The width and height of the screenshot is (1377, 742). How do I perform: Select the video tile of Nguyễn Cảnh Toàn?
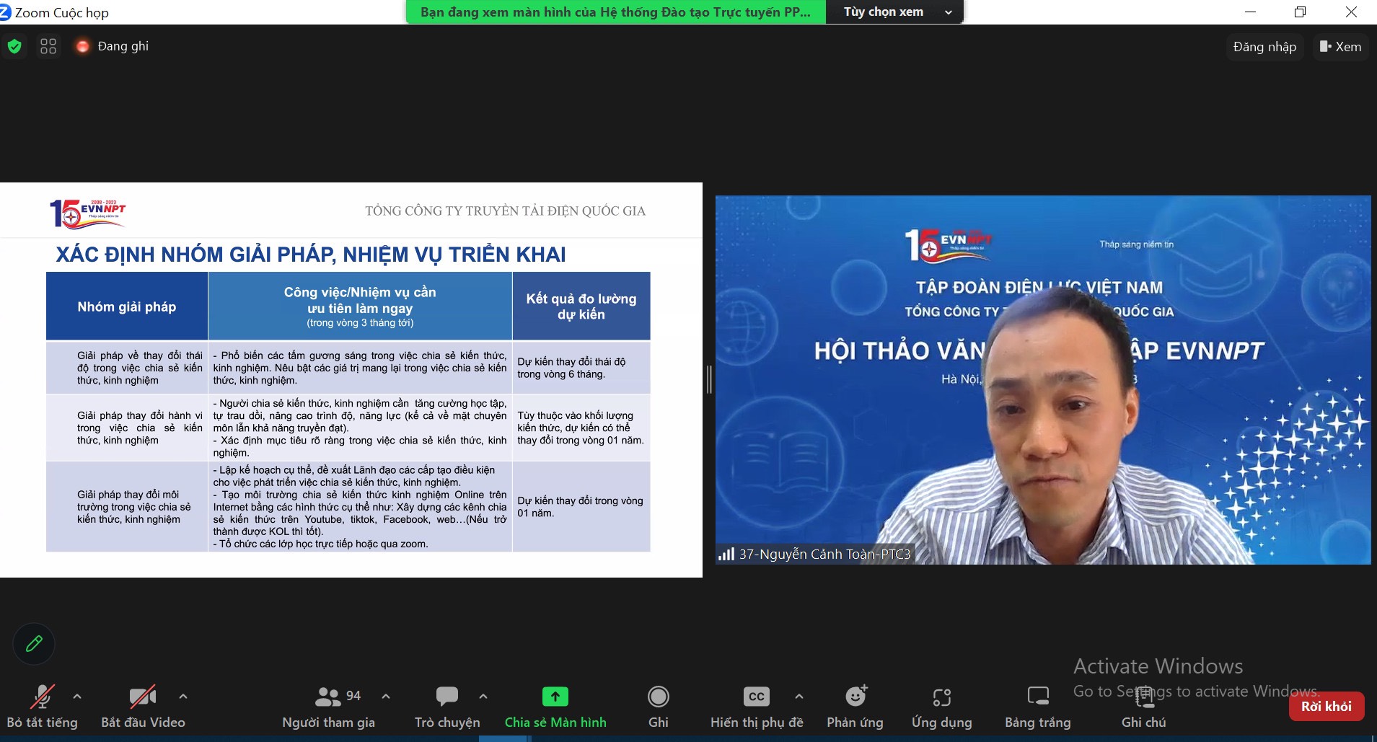point(1043,379)
